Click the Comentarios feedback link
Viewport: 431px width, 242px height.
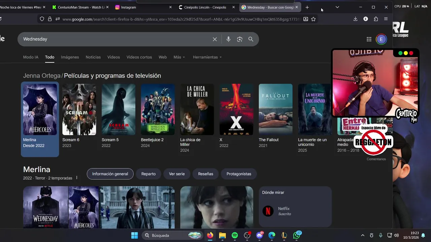click(x=376, y=159)
